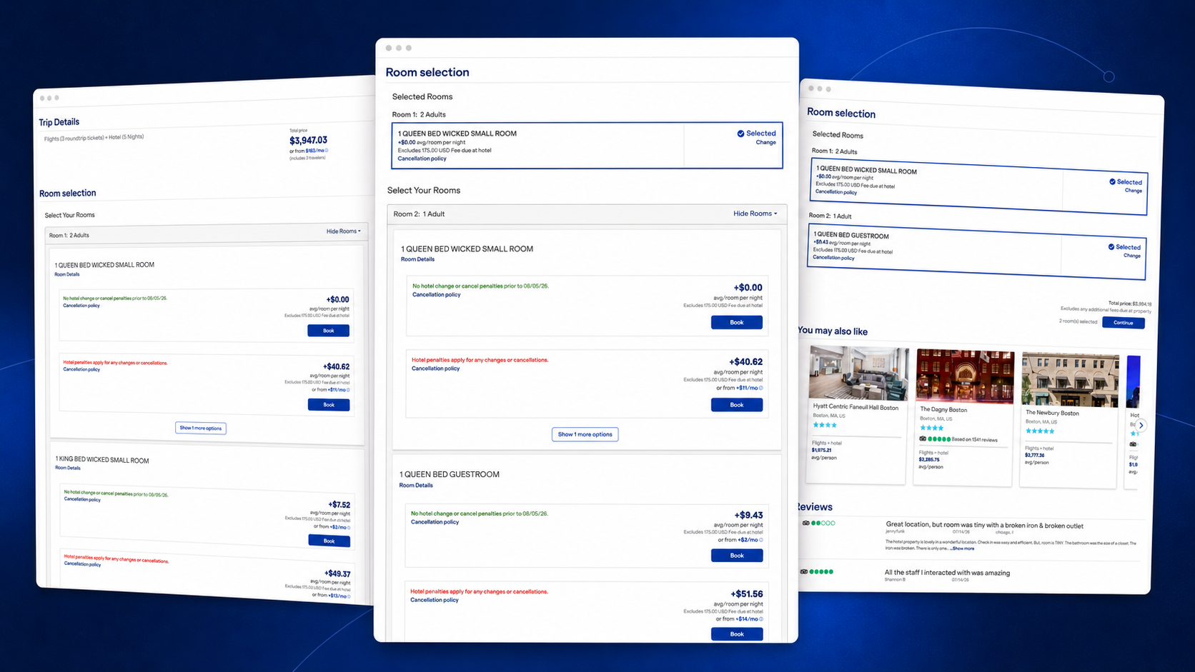The height and width of the screenshot is (672, 1195).
Task: Click 'Hyatt Centric Faneuil Hall Boston' title
Action: [856, 407]
